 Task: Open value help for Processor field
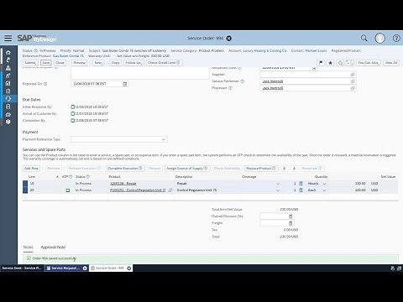(x=353, y=88)
